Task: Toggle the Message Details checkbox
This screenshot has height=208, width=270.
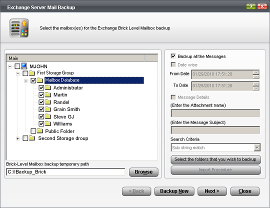Action: click(x=173, y=97)
